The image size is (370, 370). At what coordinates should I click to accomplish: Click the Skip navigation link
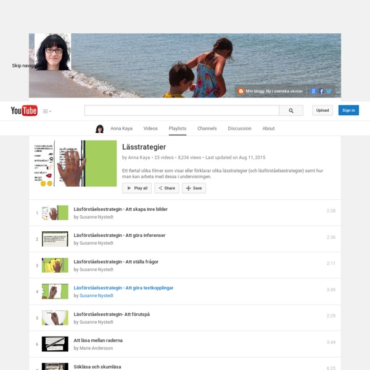click(x=27, y=65)
